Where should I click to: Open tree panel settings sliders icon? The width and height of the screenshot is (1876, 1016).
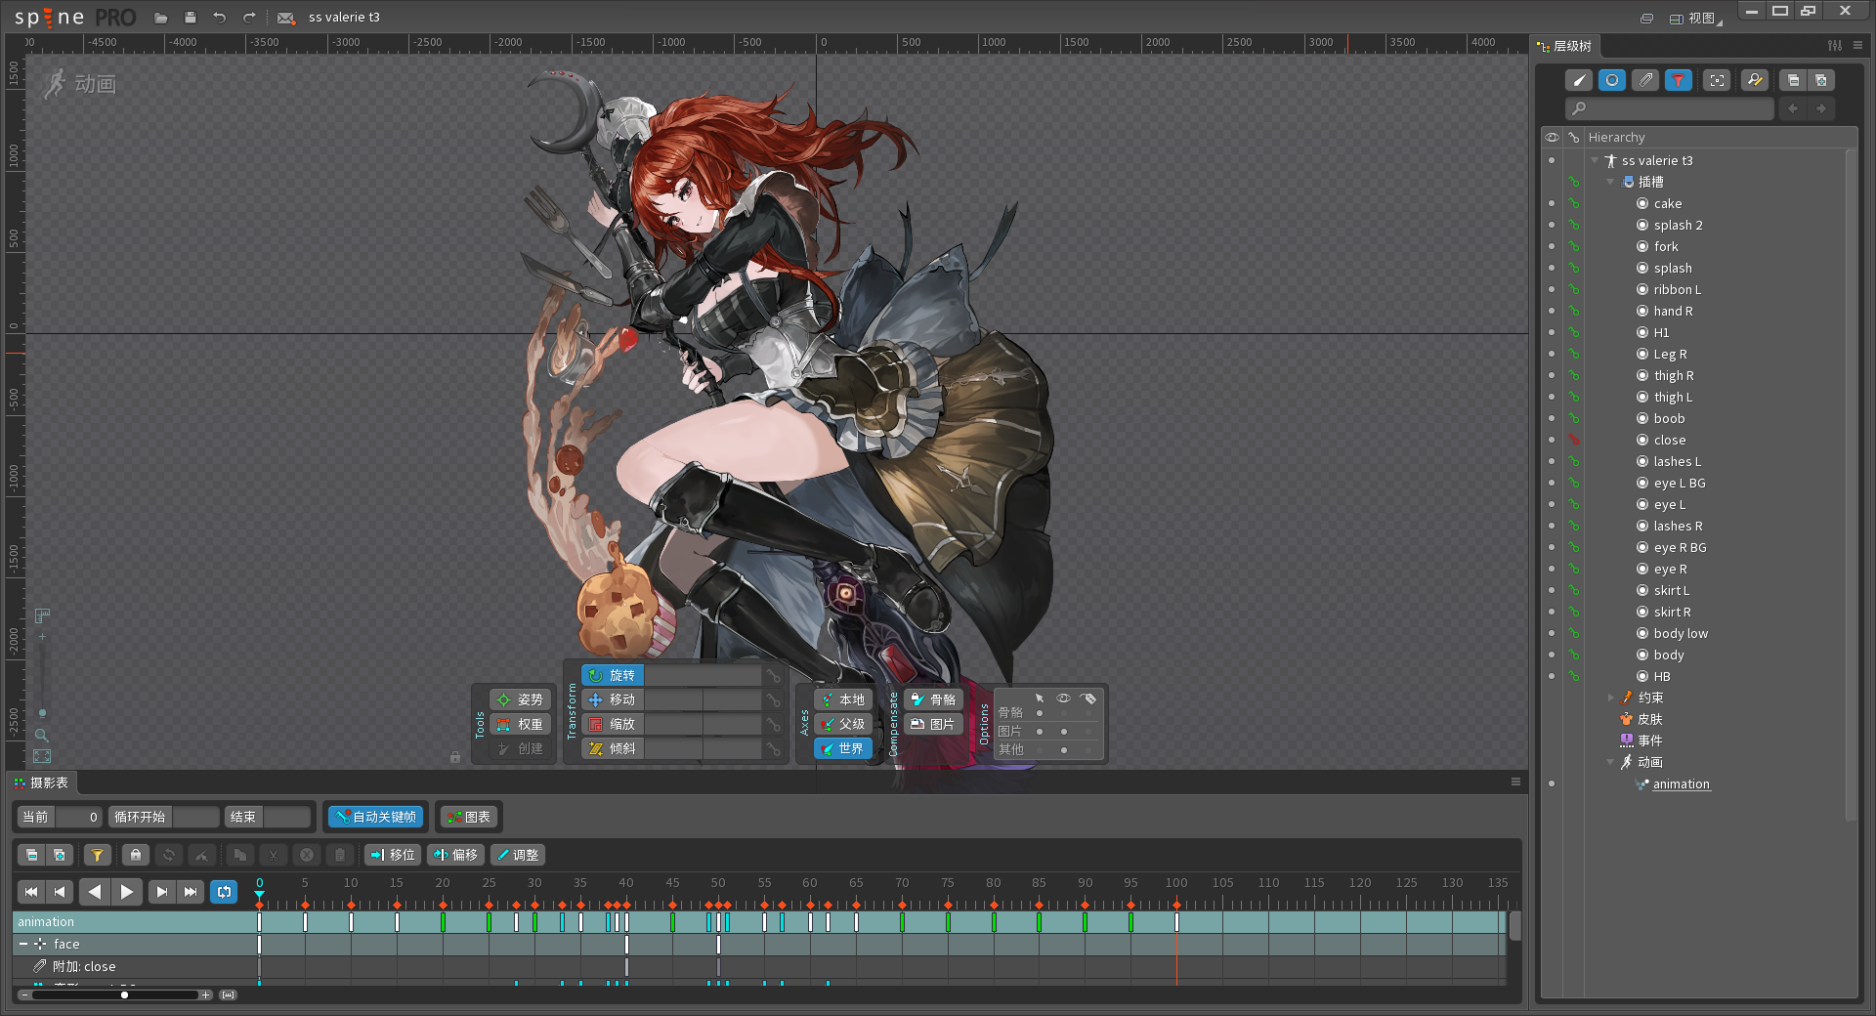point(1835,45)
